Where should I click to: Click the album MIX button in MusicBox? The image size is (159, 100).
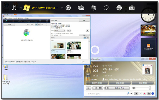(143, 83)
